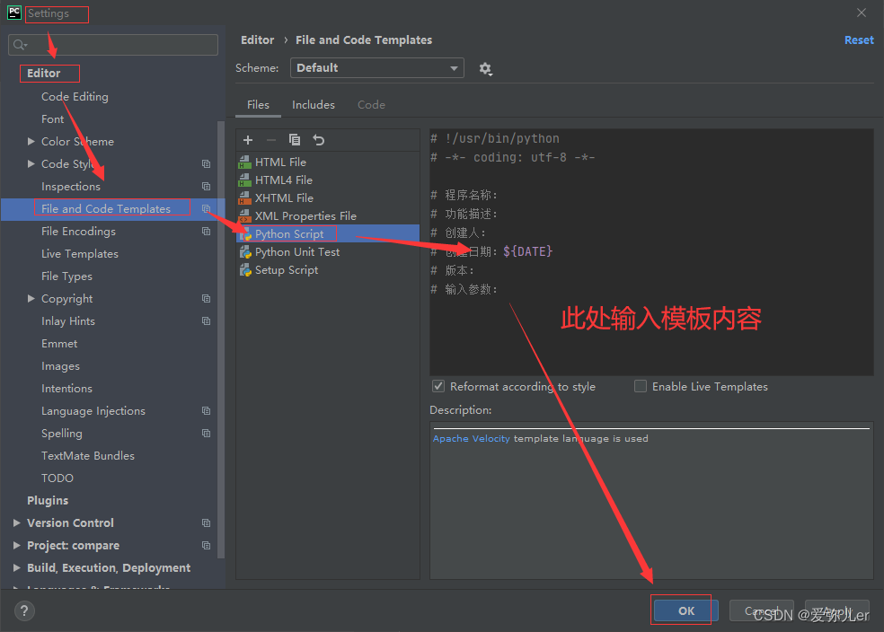Switch to the Code tab

click(372, 105)
